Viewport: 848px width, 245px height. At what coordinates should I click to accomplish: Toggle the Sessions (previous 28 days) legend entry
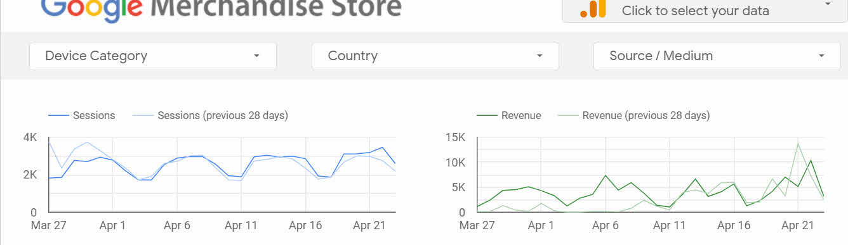coord(210,115)
